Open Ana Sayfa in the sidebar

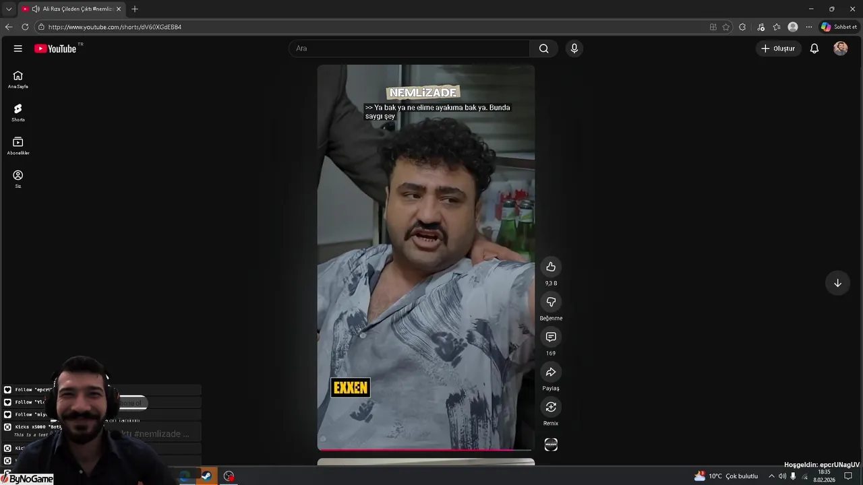[x=18, y=79]
